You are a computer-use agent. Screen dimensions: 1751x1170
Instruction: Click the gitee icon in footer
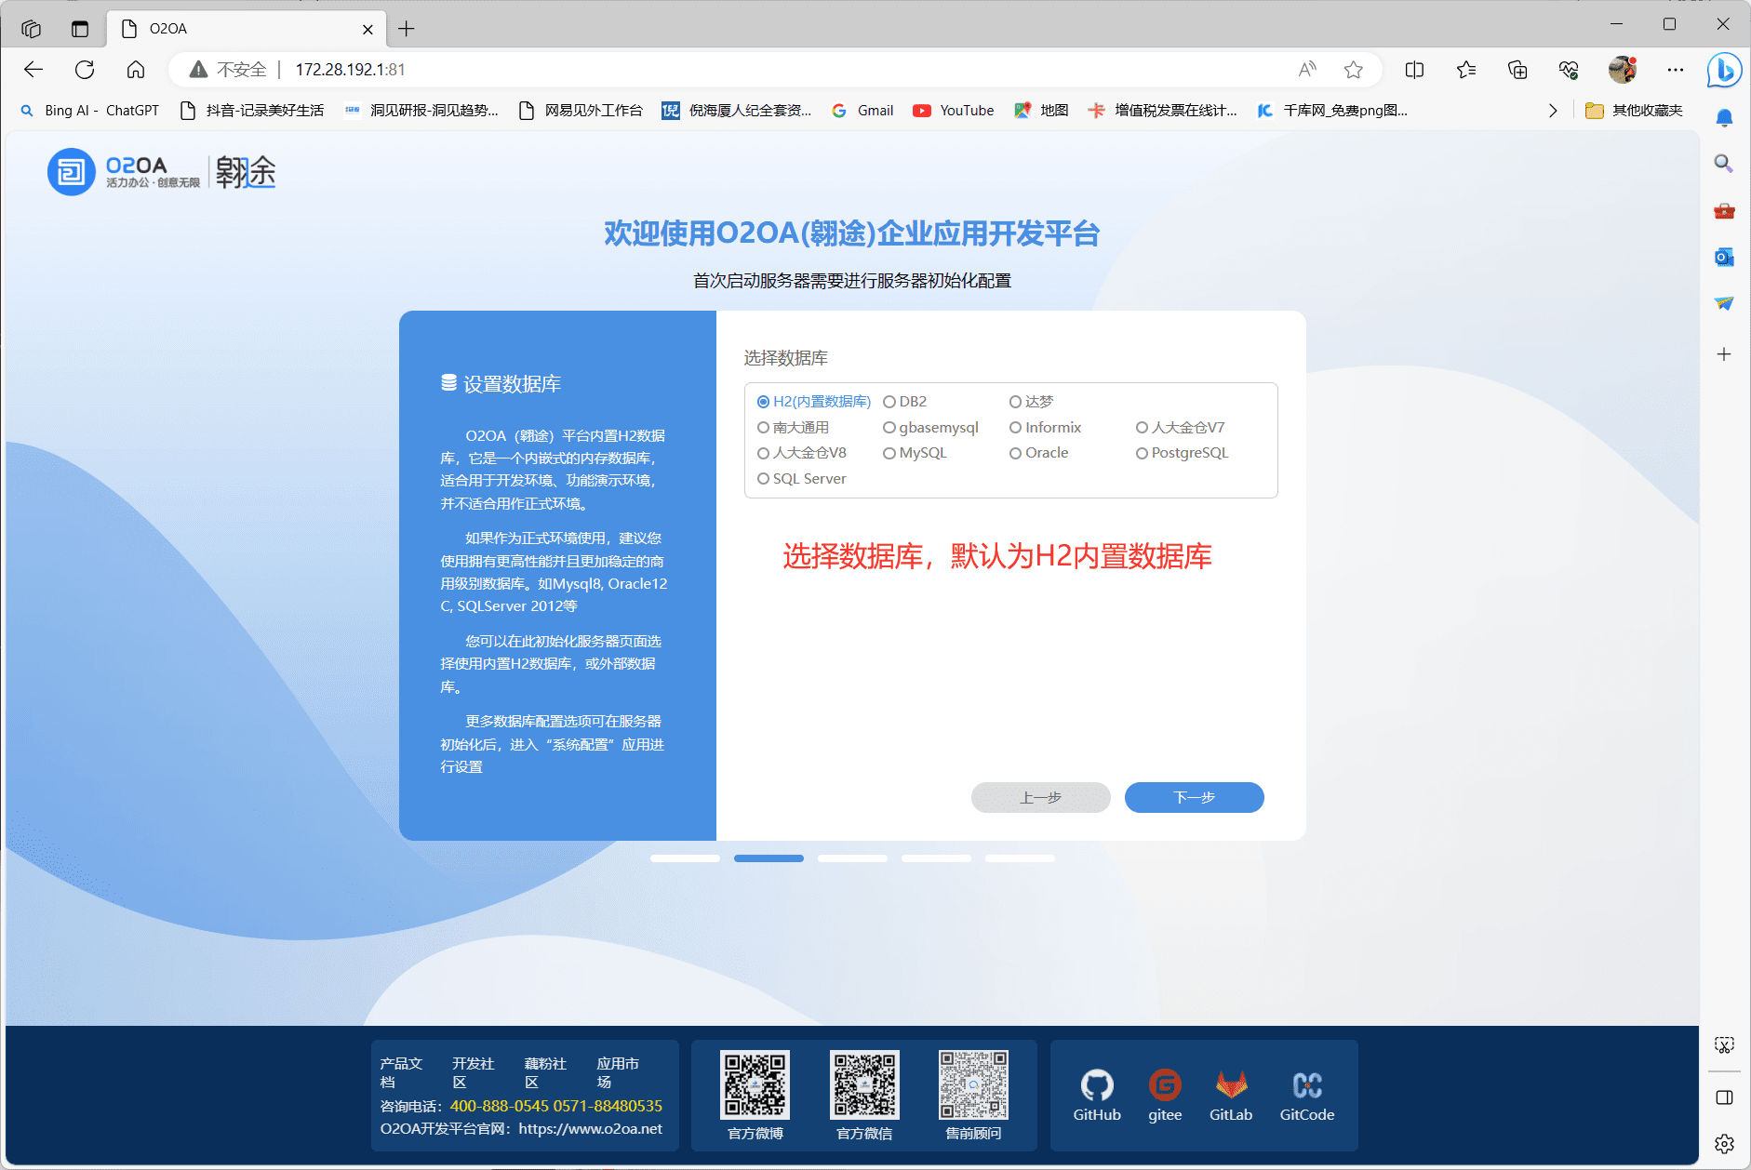pyautogui.click(x=1164, y=1086)
